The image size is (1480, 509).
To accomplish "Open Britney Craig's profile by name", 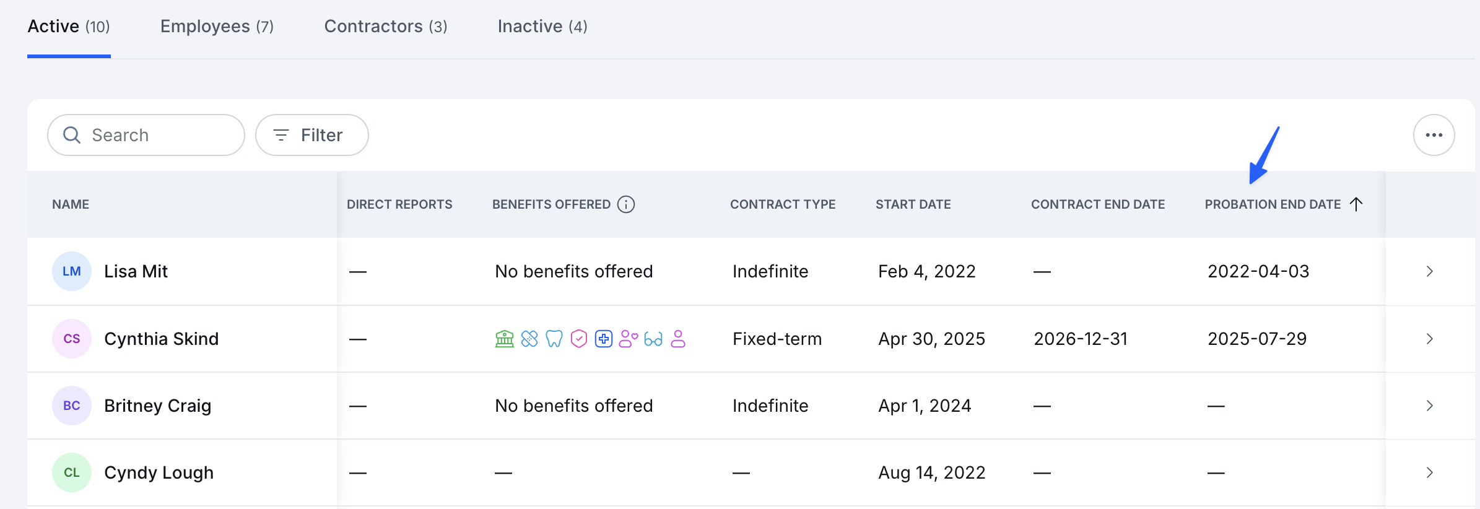I will point(158,406).
